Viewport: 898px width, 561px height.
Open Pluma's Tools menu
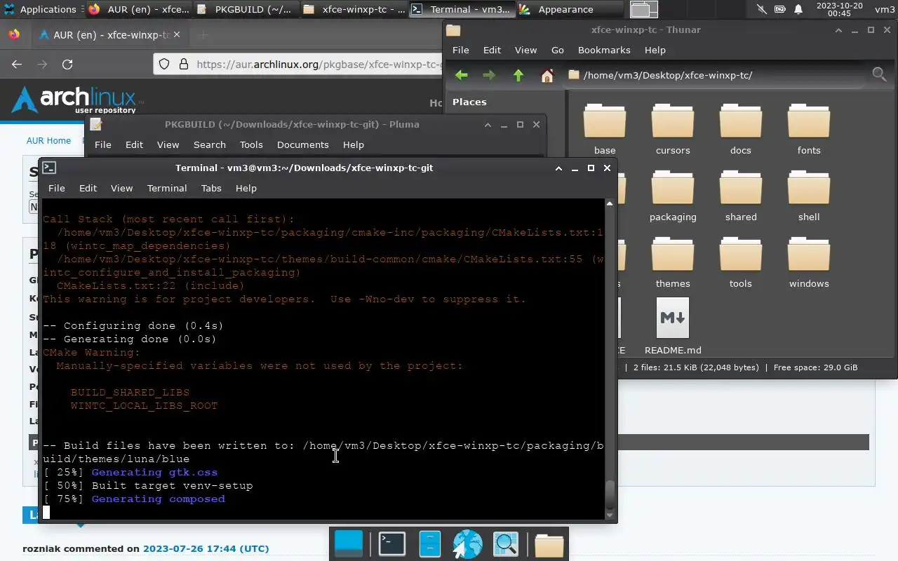click(x=251, y=144)
